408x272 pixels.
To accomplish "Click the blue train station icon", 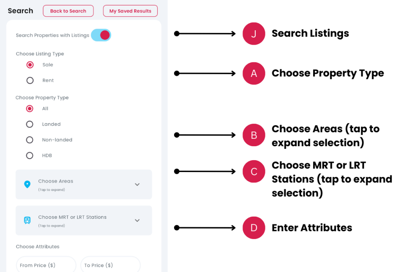I will pos(27,220).
